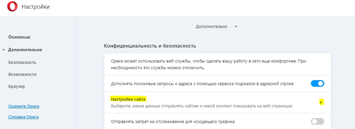Open the Оцените Opera link
355x129 pixels.
pos(24,106)
